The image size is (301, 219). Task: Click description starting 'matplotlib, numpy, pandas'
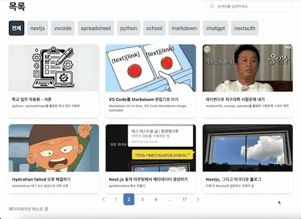click(x=247, y=106)
